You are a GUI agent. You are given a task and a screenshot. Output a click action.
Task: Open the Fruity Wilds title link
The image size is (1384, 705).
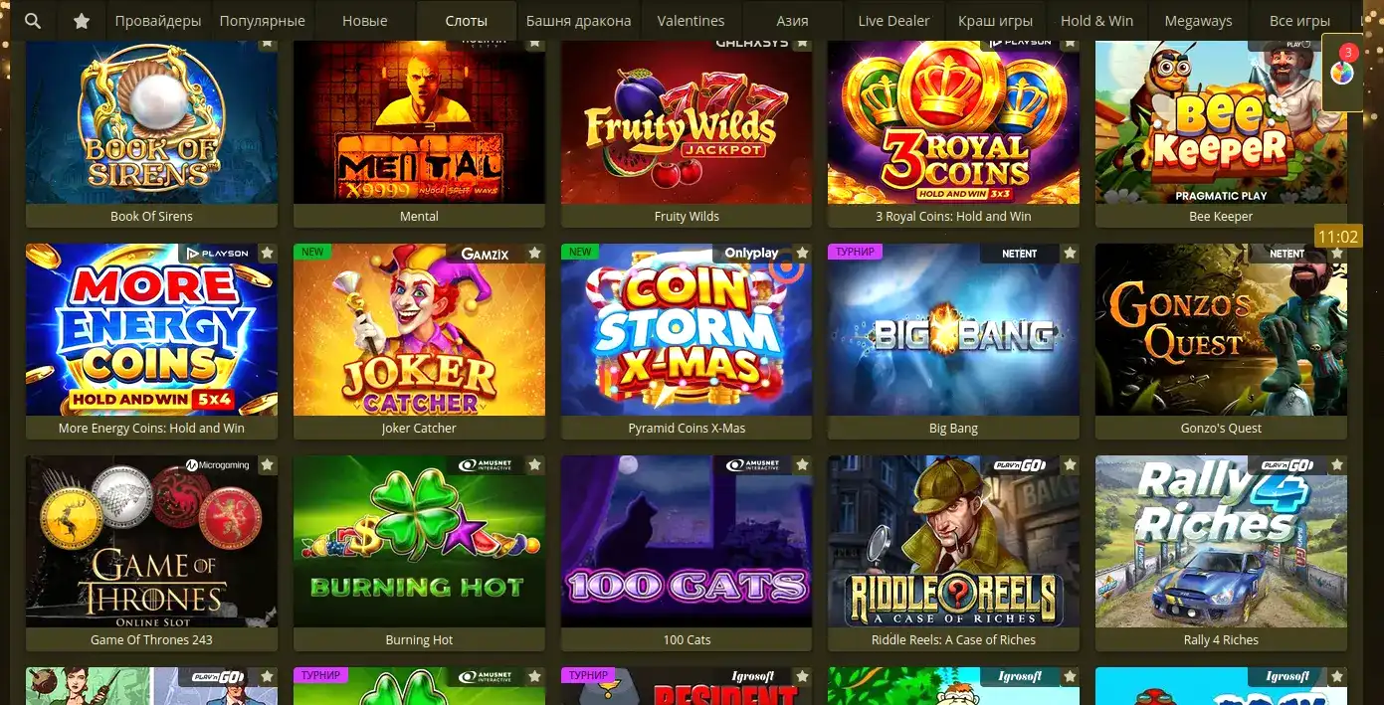click(x=687, y=216)
